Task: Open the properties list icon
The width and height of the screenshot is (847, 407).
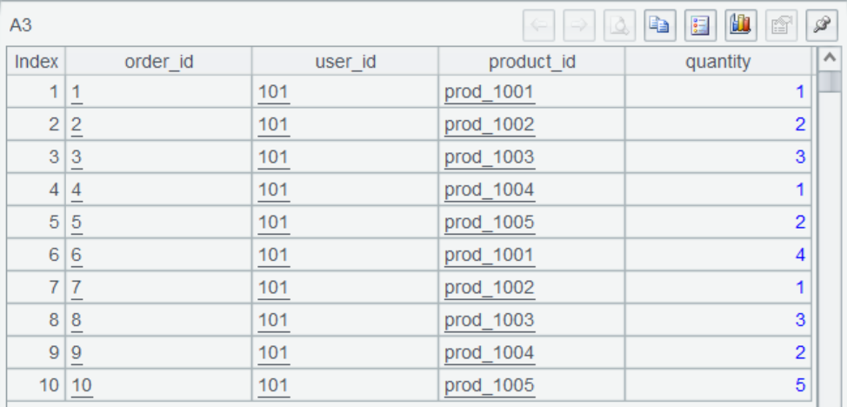Action: point(699,26)
